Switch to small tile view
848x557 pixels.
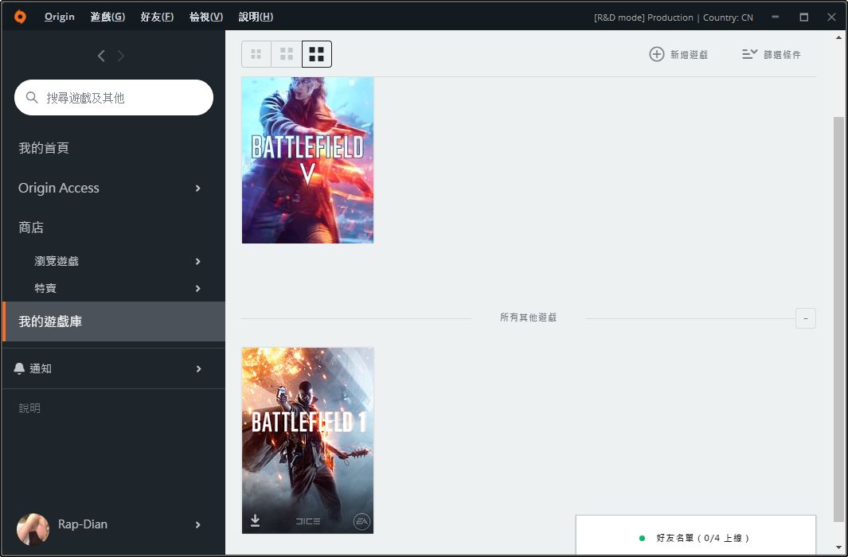tap(256, 54)
